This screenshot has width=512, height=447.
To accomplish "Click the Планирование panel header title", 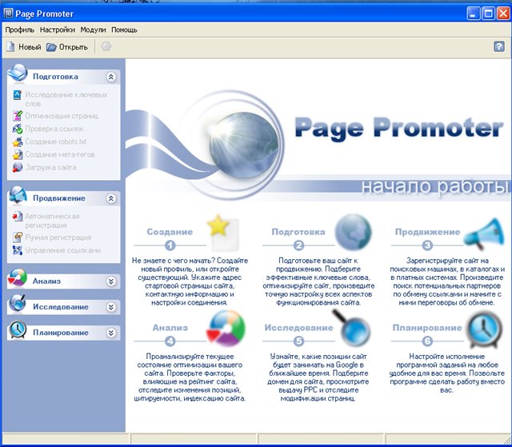I will [61, 333].
